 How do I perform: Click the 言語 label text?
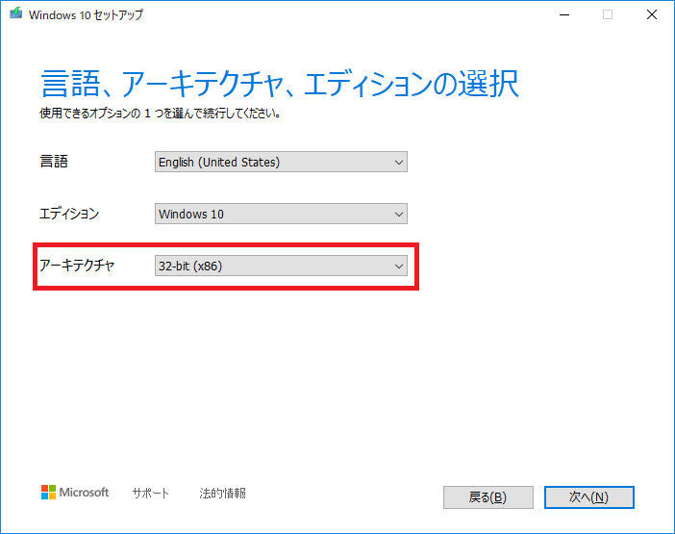pyautogui.click(x=54, y=162)
